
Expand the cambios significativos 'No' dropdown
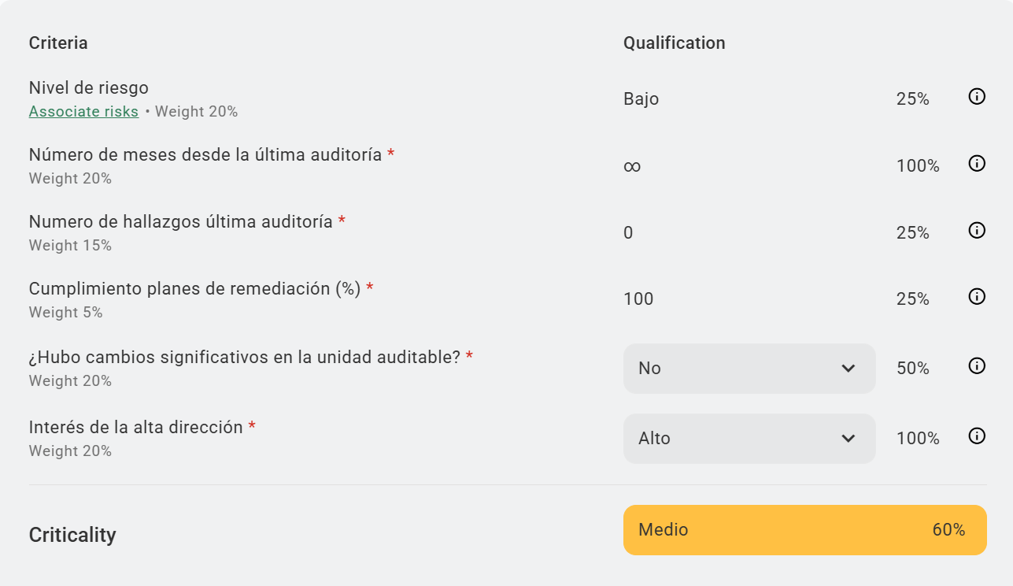click(x=748, y=369)
